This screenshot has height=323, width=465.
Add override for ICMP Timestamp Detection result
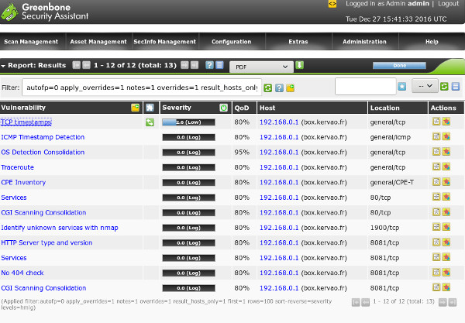click(446, 137)
